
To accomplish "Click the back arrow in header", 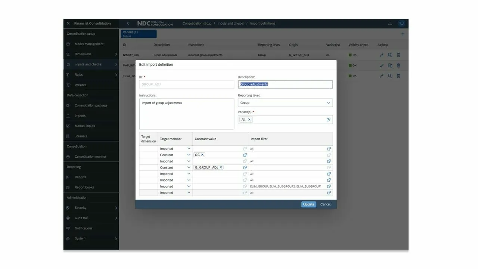I will pyautogui.click(x=128, y=24).
